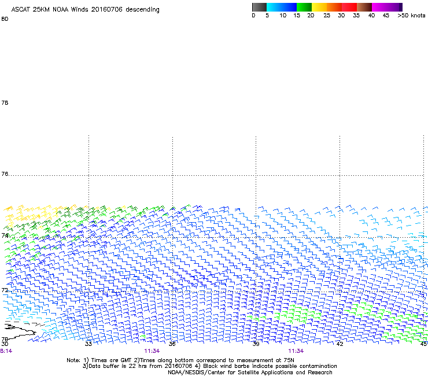Click the 'NOAA/NESDIS/Center for Satellite Applications and Research' credit
Image resolution: width=428 pixels, height=376 pixels.
250,373
